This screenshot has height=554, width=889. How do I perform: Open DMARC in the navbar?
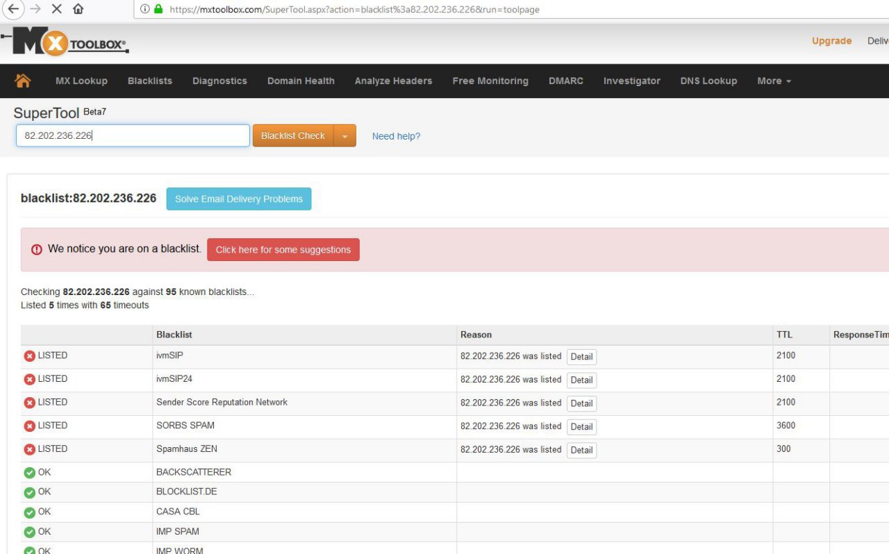pyautogui.click(x=566, y=81)
